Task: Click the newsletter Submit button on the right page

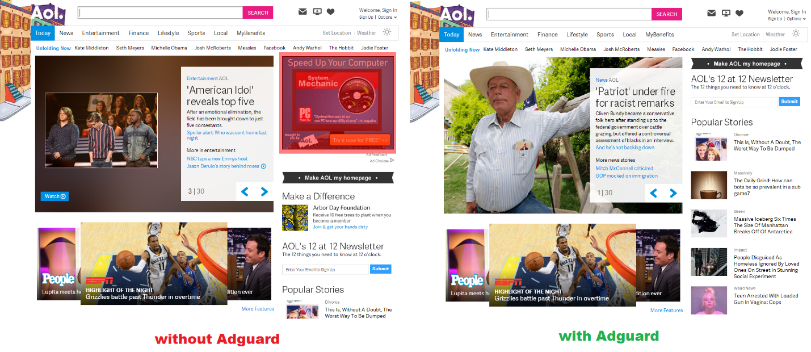Action: click(789, 102)
